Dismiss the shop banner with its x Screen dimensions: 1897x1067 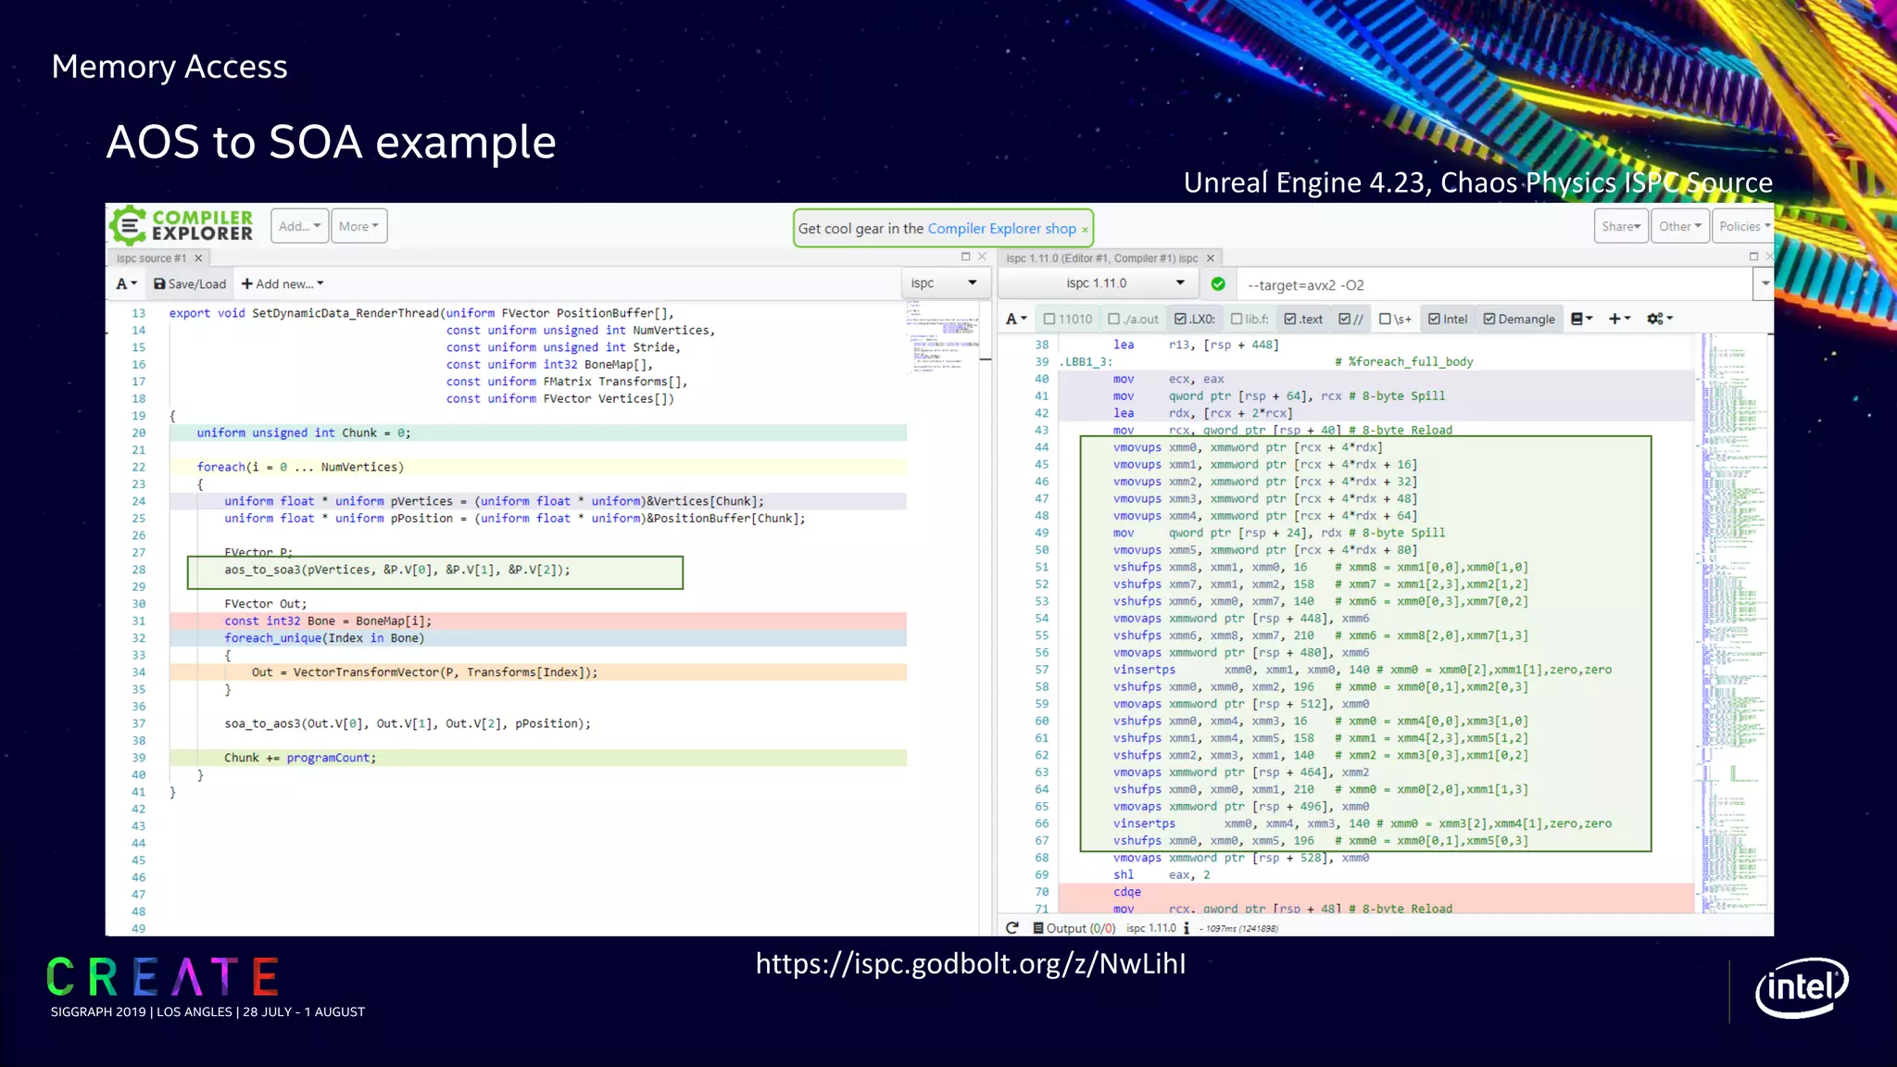point(1085,230)
